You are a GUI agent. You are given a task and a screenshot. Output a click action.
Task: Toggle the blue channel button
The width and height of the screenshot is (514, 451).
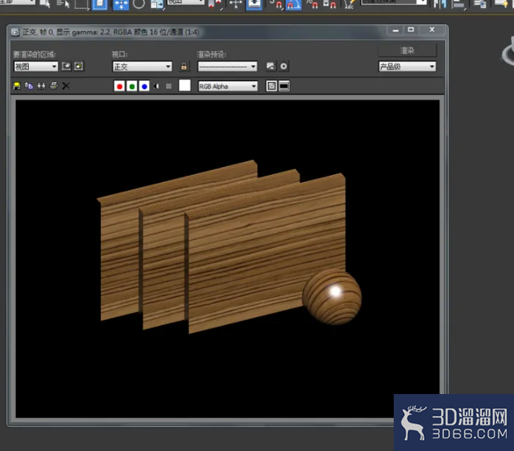point(144,86)
